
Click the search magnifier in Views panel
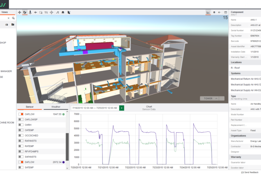coord(13,18)
